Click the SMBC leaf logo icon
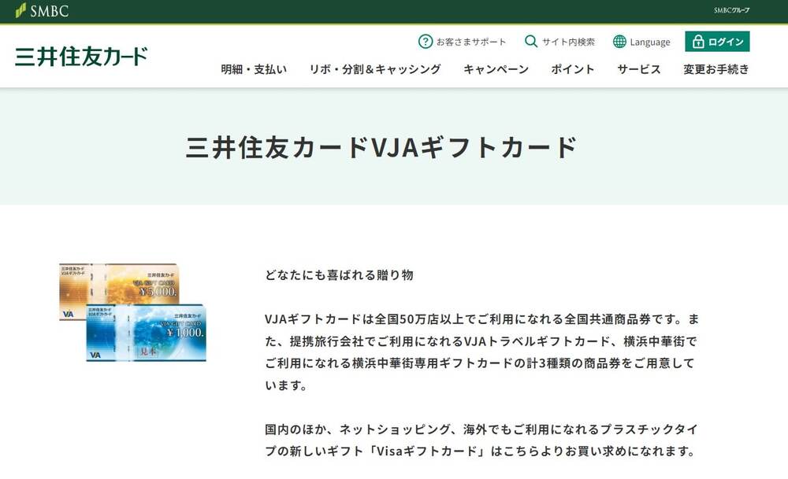This screenshot has height=479, width=788. (20, 10)
